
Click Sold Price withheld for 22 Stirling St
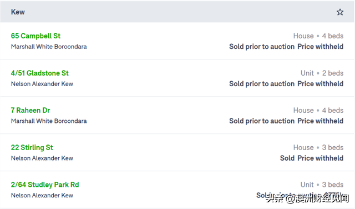312,158
